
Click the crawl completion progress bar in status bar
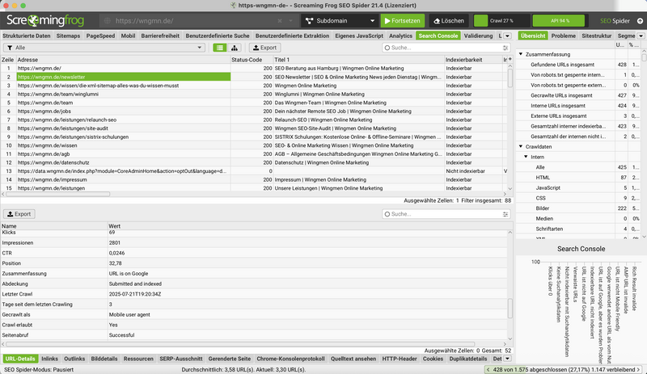(x=564, y=369)
